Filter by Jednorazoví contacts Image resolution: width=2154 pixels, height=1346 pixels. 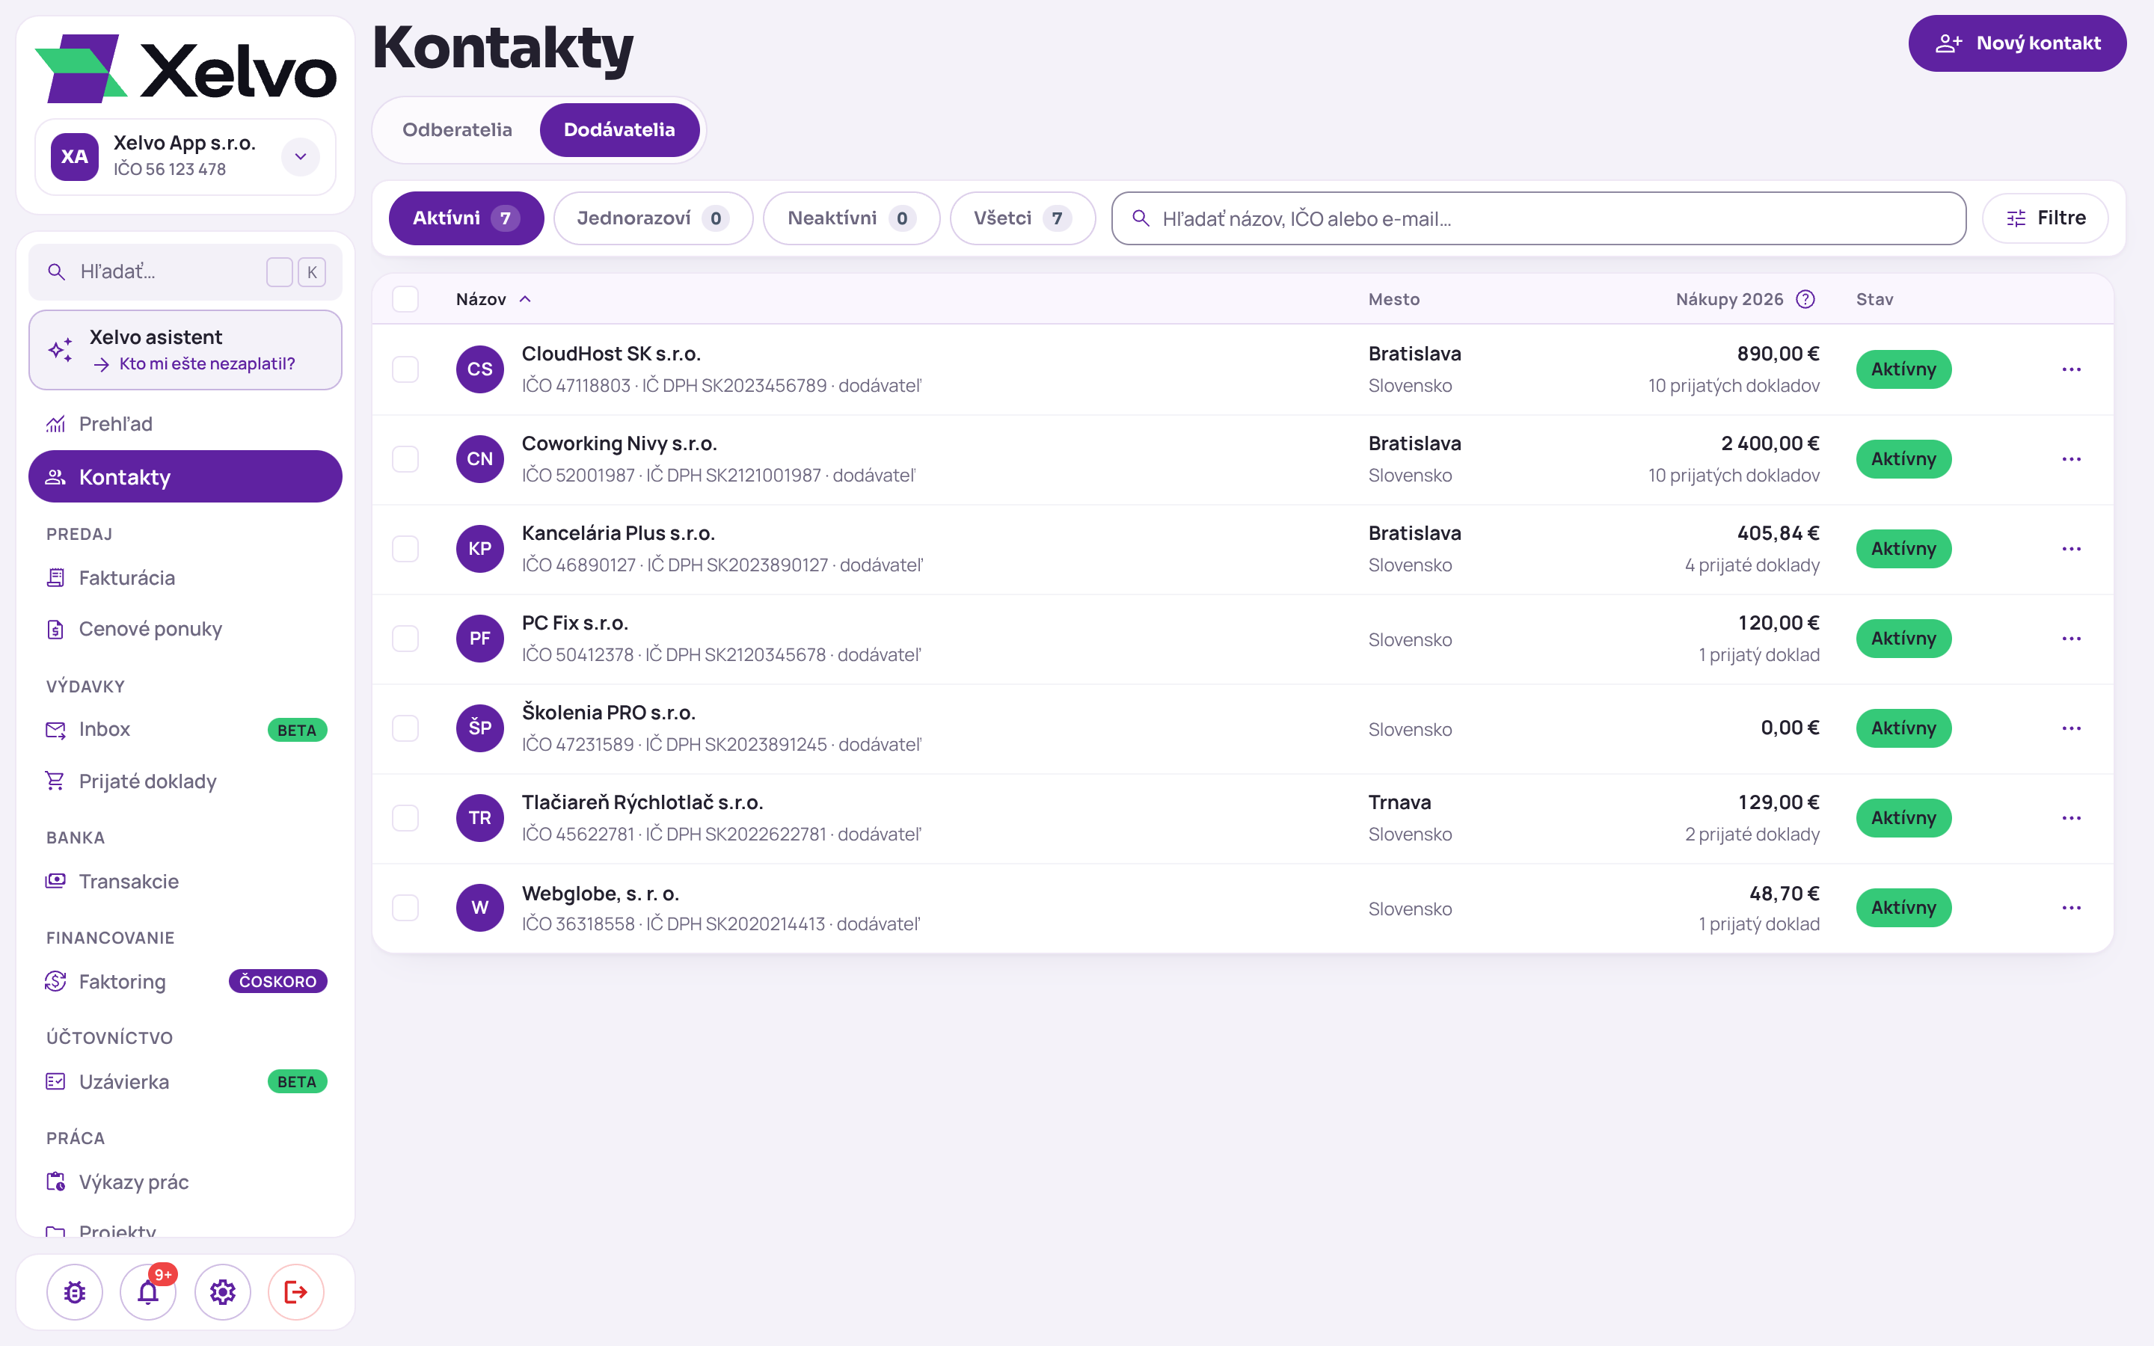652,218
